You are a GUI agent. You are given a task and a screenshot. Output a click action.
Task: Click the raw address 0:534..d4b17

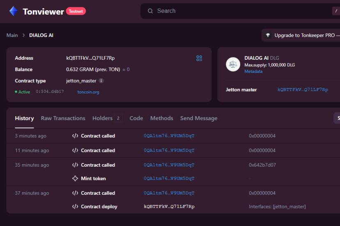50,91
